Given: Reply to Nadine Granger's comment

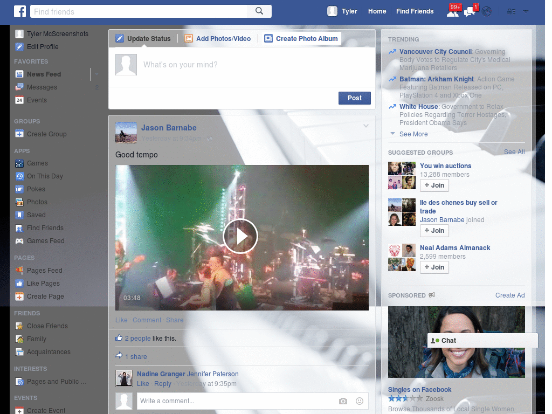Looking at the screenshot, I should click(x=163, y=384).
